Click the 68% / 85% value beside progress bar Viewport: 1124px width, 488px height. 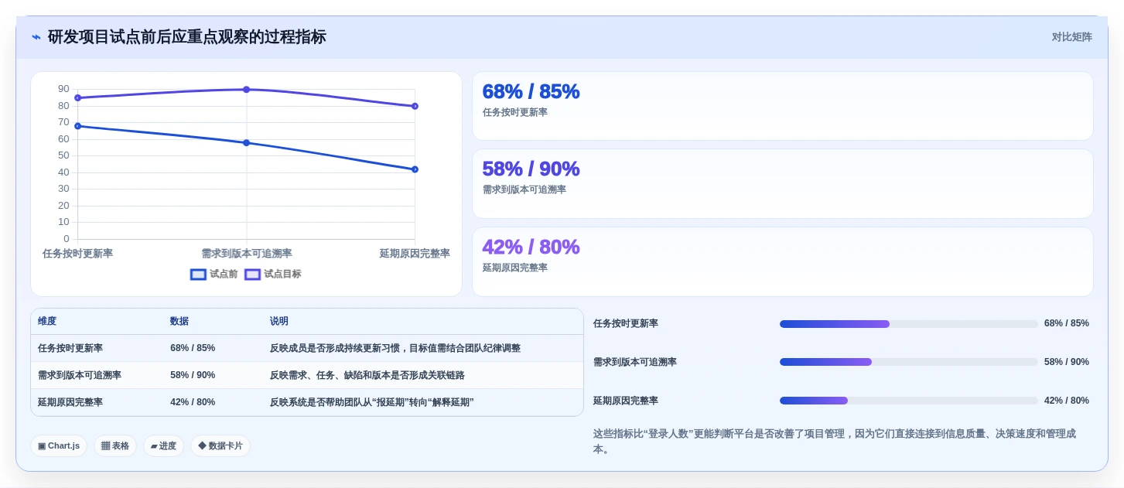1067,323
